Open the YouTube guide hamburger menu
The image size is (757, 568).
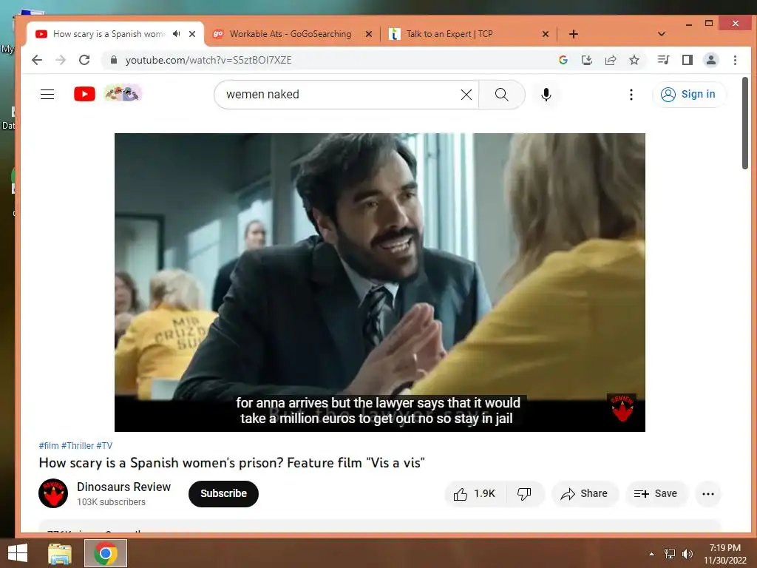(47, 94)
